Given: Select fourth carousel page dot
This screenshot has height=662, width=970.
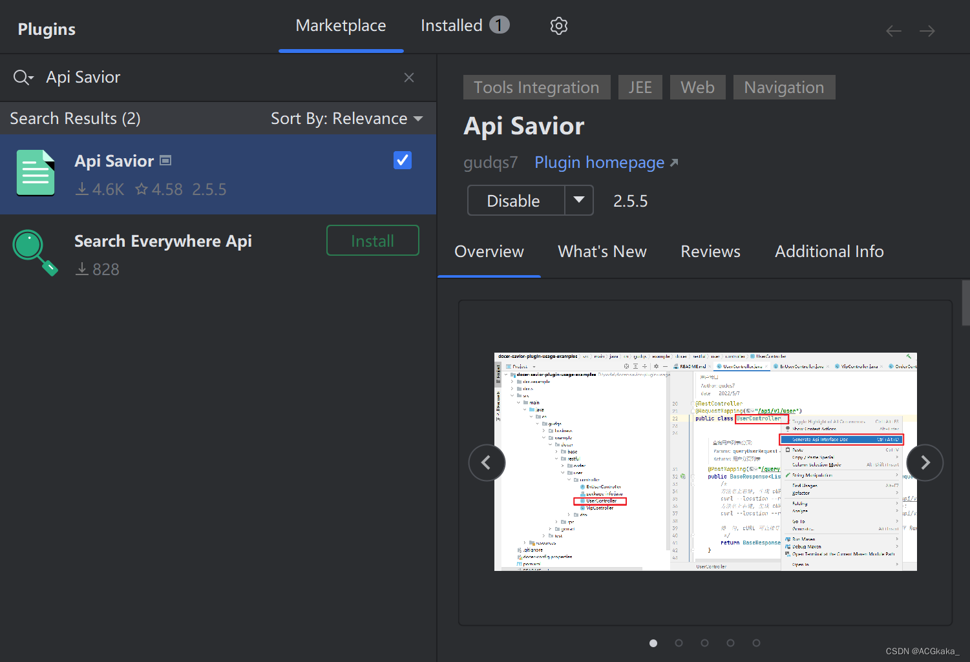Looking at the screenshot, I should point(730,643).
